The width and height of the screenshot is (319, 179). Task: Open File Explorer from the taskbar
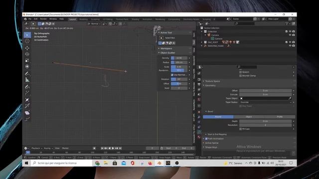pyautogui.click(x=106, y=163)
